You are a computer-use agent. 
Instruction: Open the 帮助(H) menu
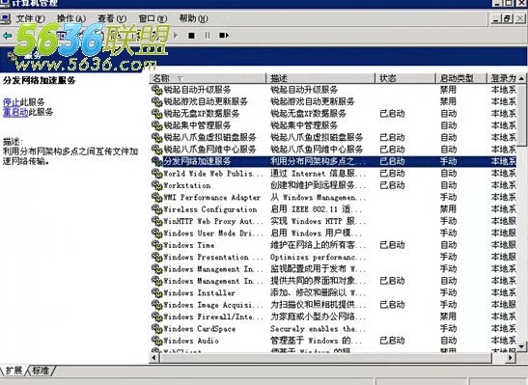click(x=194, y=18)
